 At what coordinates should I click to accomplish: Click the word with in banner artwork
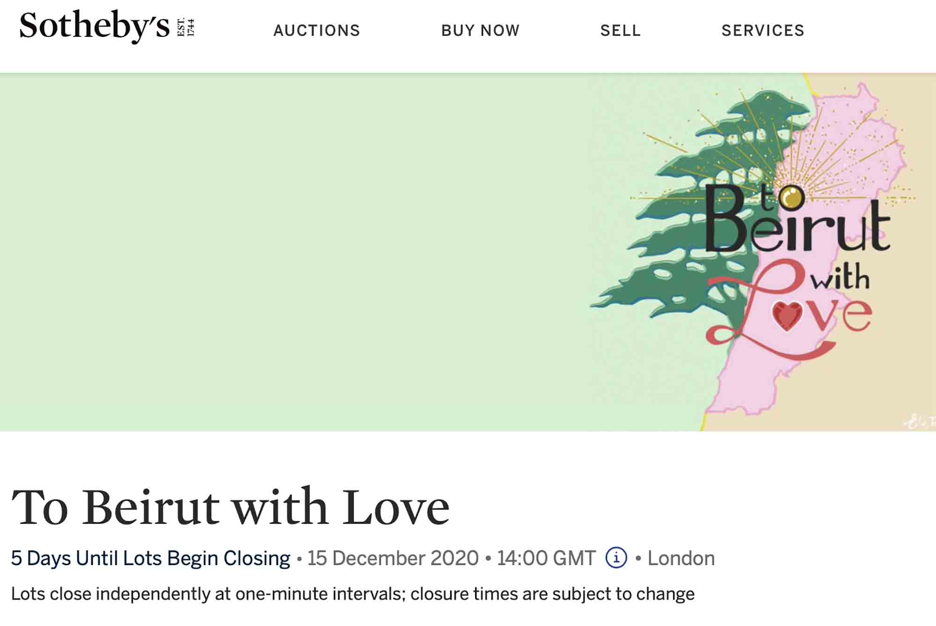pos(840,278)
